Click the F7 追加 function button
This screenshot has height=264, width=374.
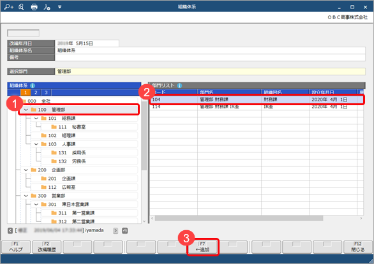pyautogui.click(x=202, y=247)
